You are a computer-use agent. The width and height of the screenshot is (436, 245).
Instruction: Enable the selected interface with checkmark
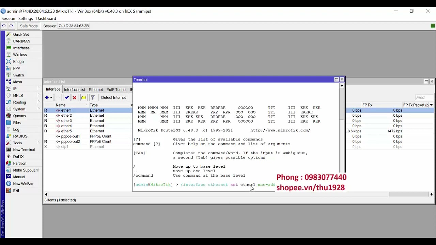click(67, 98)
